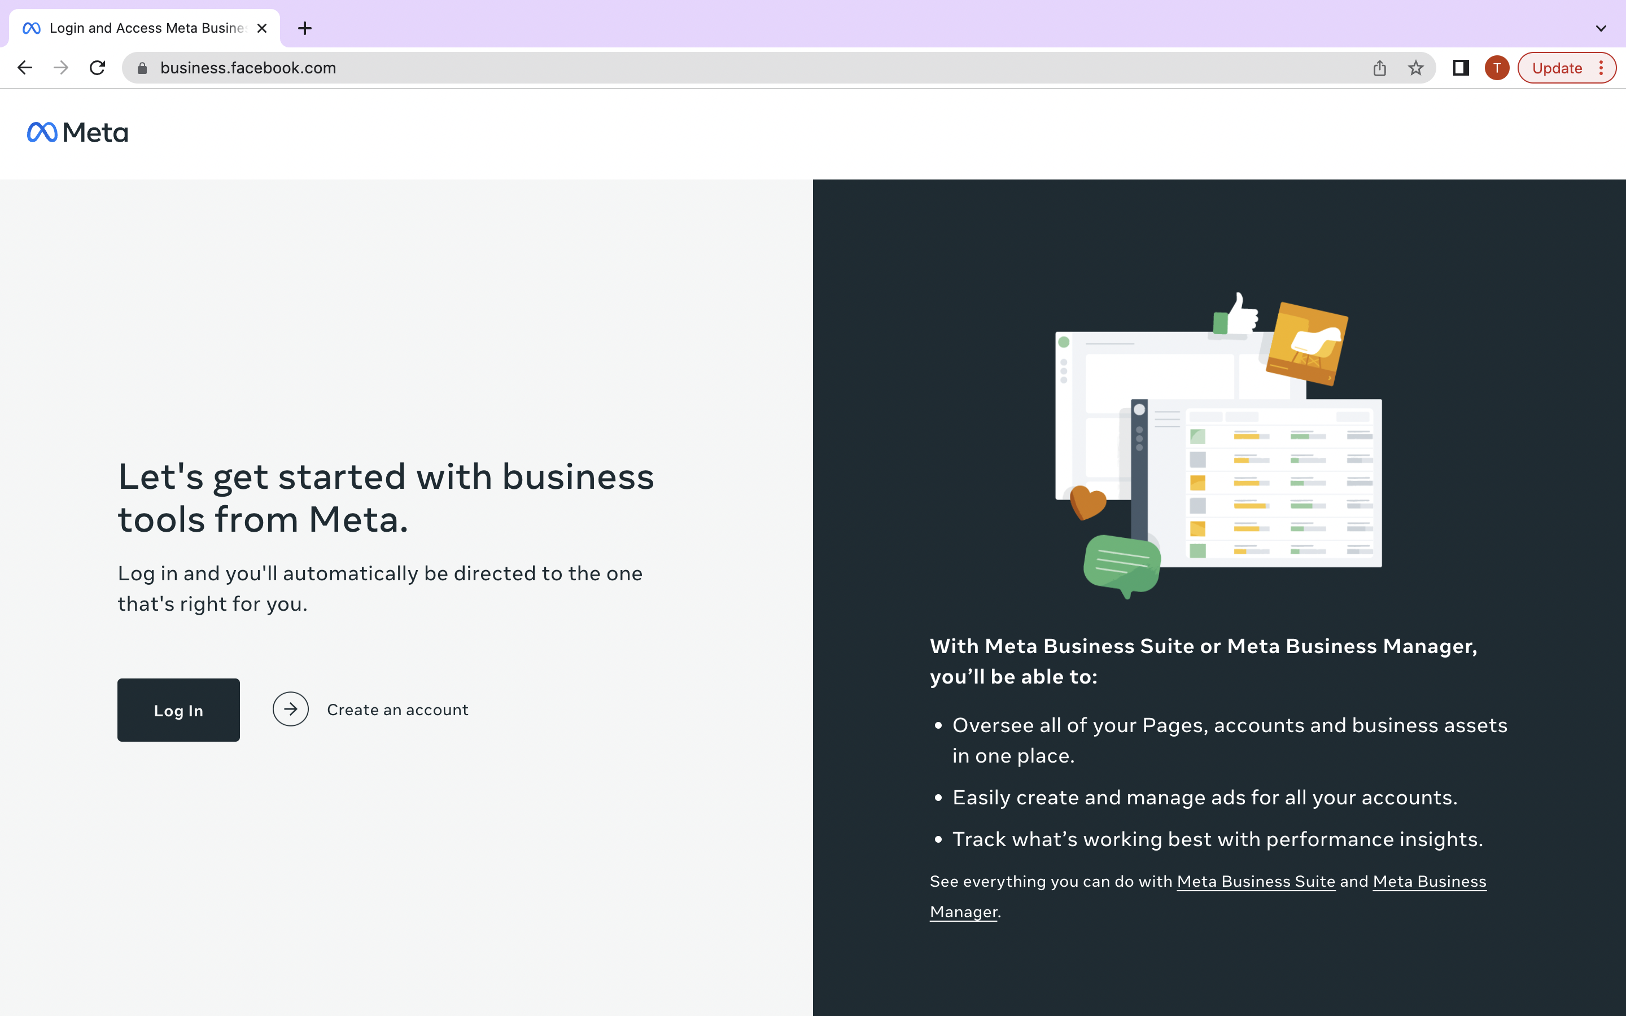Click the bullet Easily create and manage ads
Viewport: 1626px width, 1016px height.
point(1205,798)
